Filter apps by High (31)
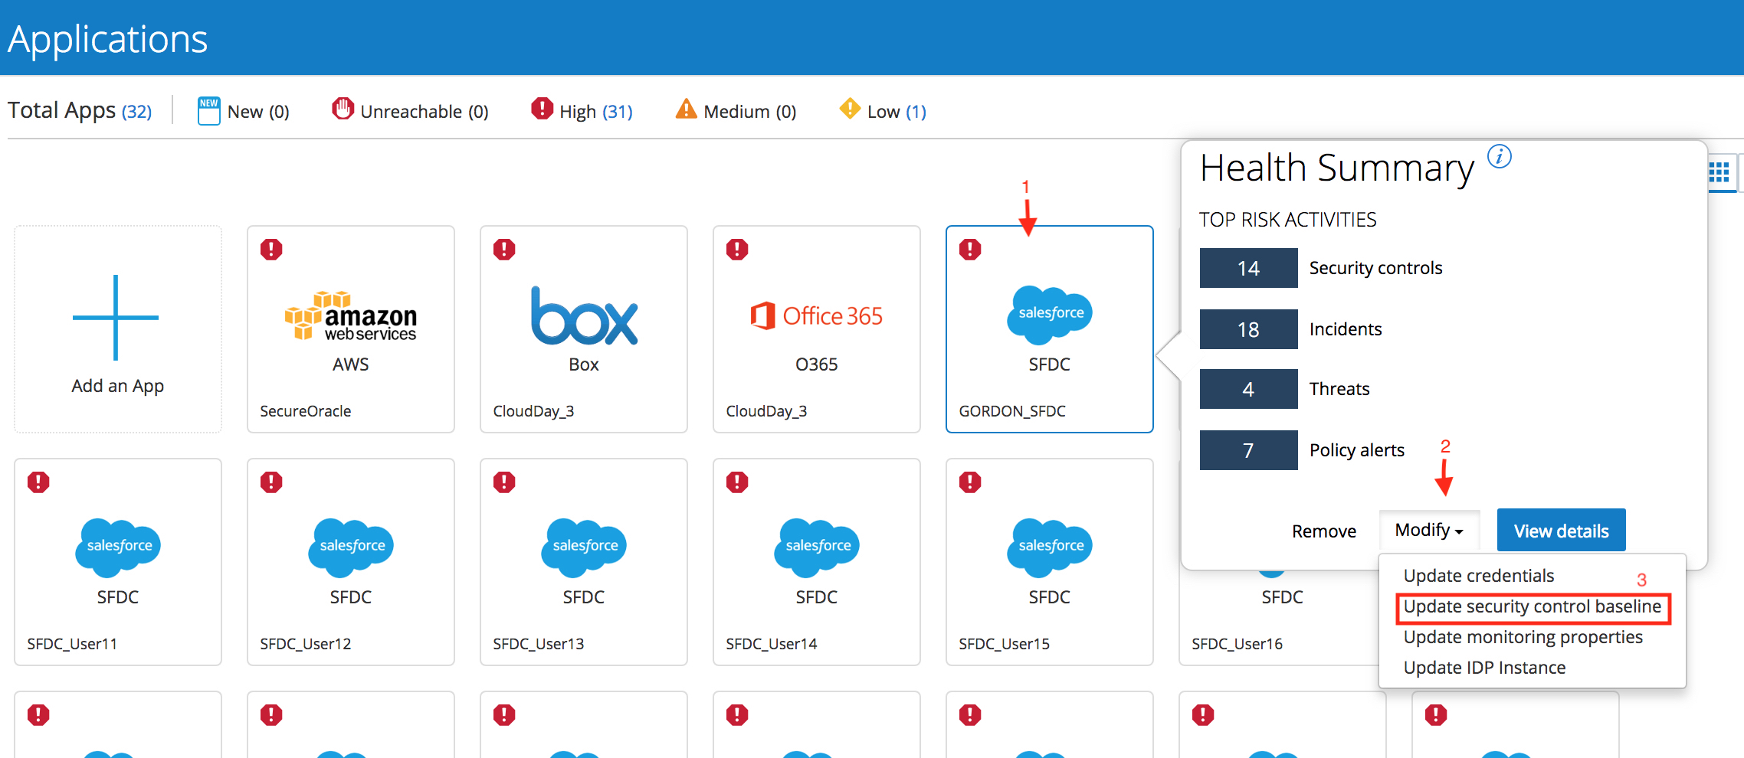This screenshot has height=758, width=1744. pos(596,112)
